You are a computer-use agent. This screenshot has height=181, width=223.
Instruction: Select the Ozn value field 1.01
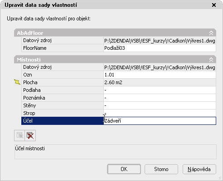tap(160, 75)
